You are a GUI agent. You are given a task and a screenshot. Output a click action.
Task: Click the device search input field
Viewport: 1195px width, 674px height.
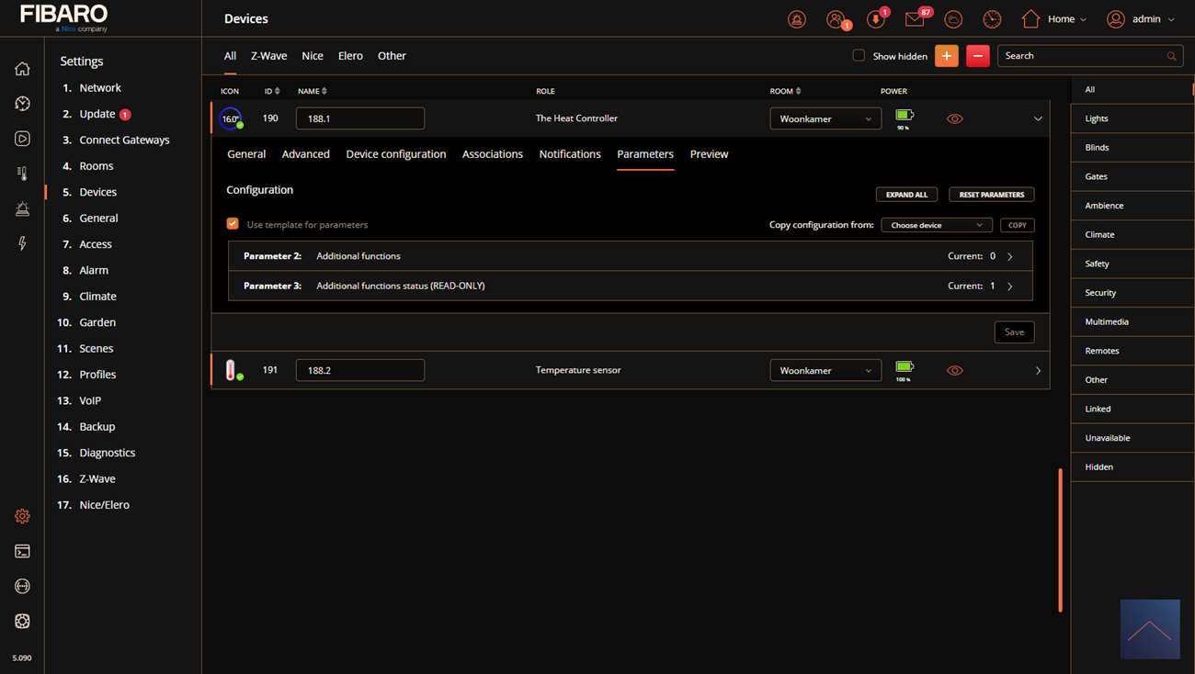pyautogui.click(x=1083, y=56)
